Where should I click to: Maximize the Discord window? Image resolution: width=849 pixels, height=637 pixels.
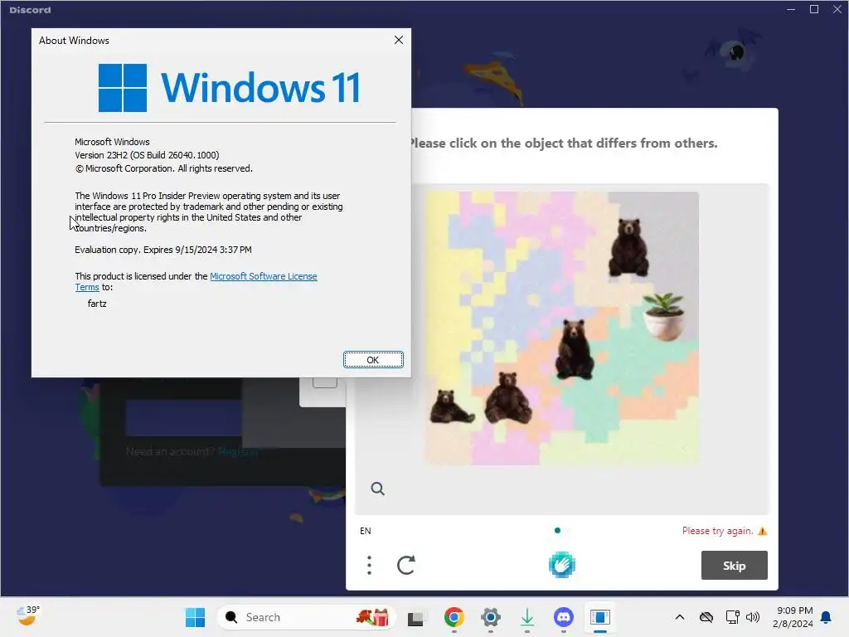[814, 9]
